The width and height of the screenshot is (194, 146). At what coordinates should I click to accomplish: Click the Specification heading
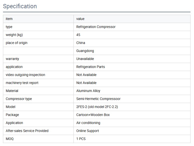20,6
